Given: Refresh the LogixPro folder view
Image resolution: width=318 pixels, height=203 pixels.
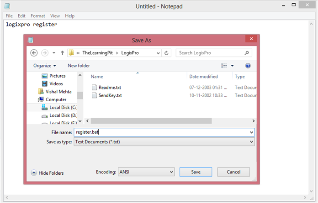Looking at the screenshot, I should (x=166, y=53).
